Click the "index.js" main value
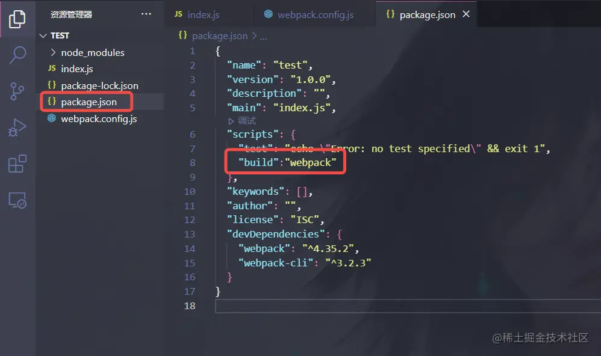601x356 pixels. [x=302, y=108]
